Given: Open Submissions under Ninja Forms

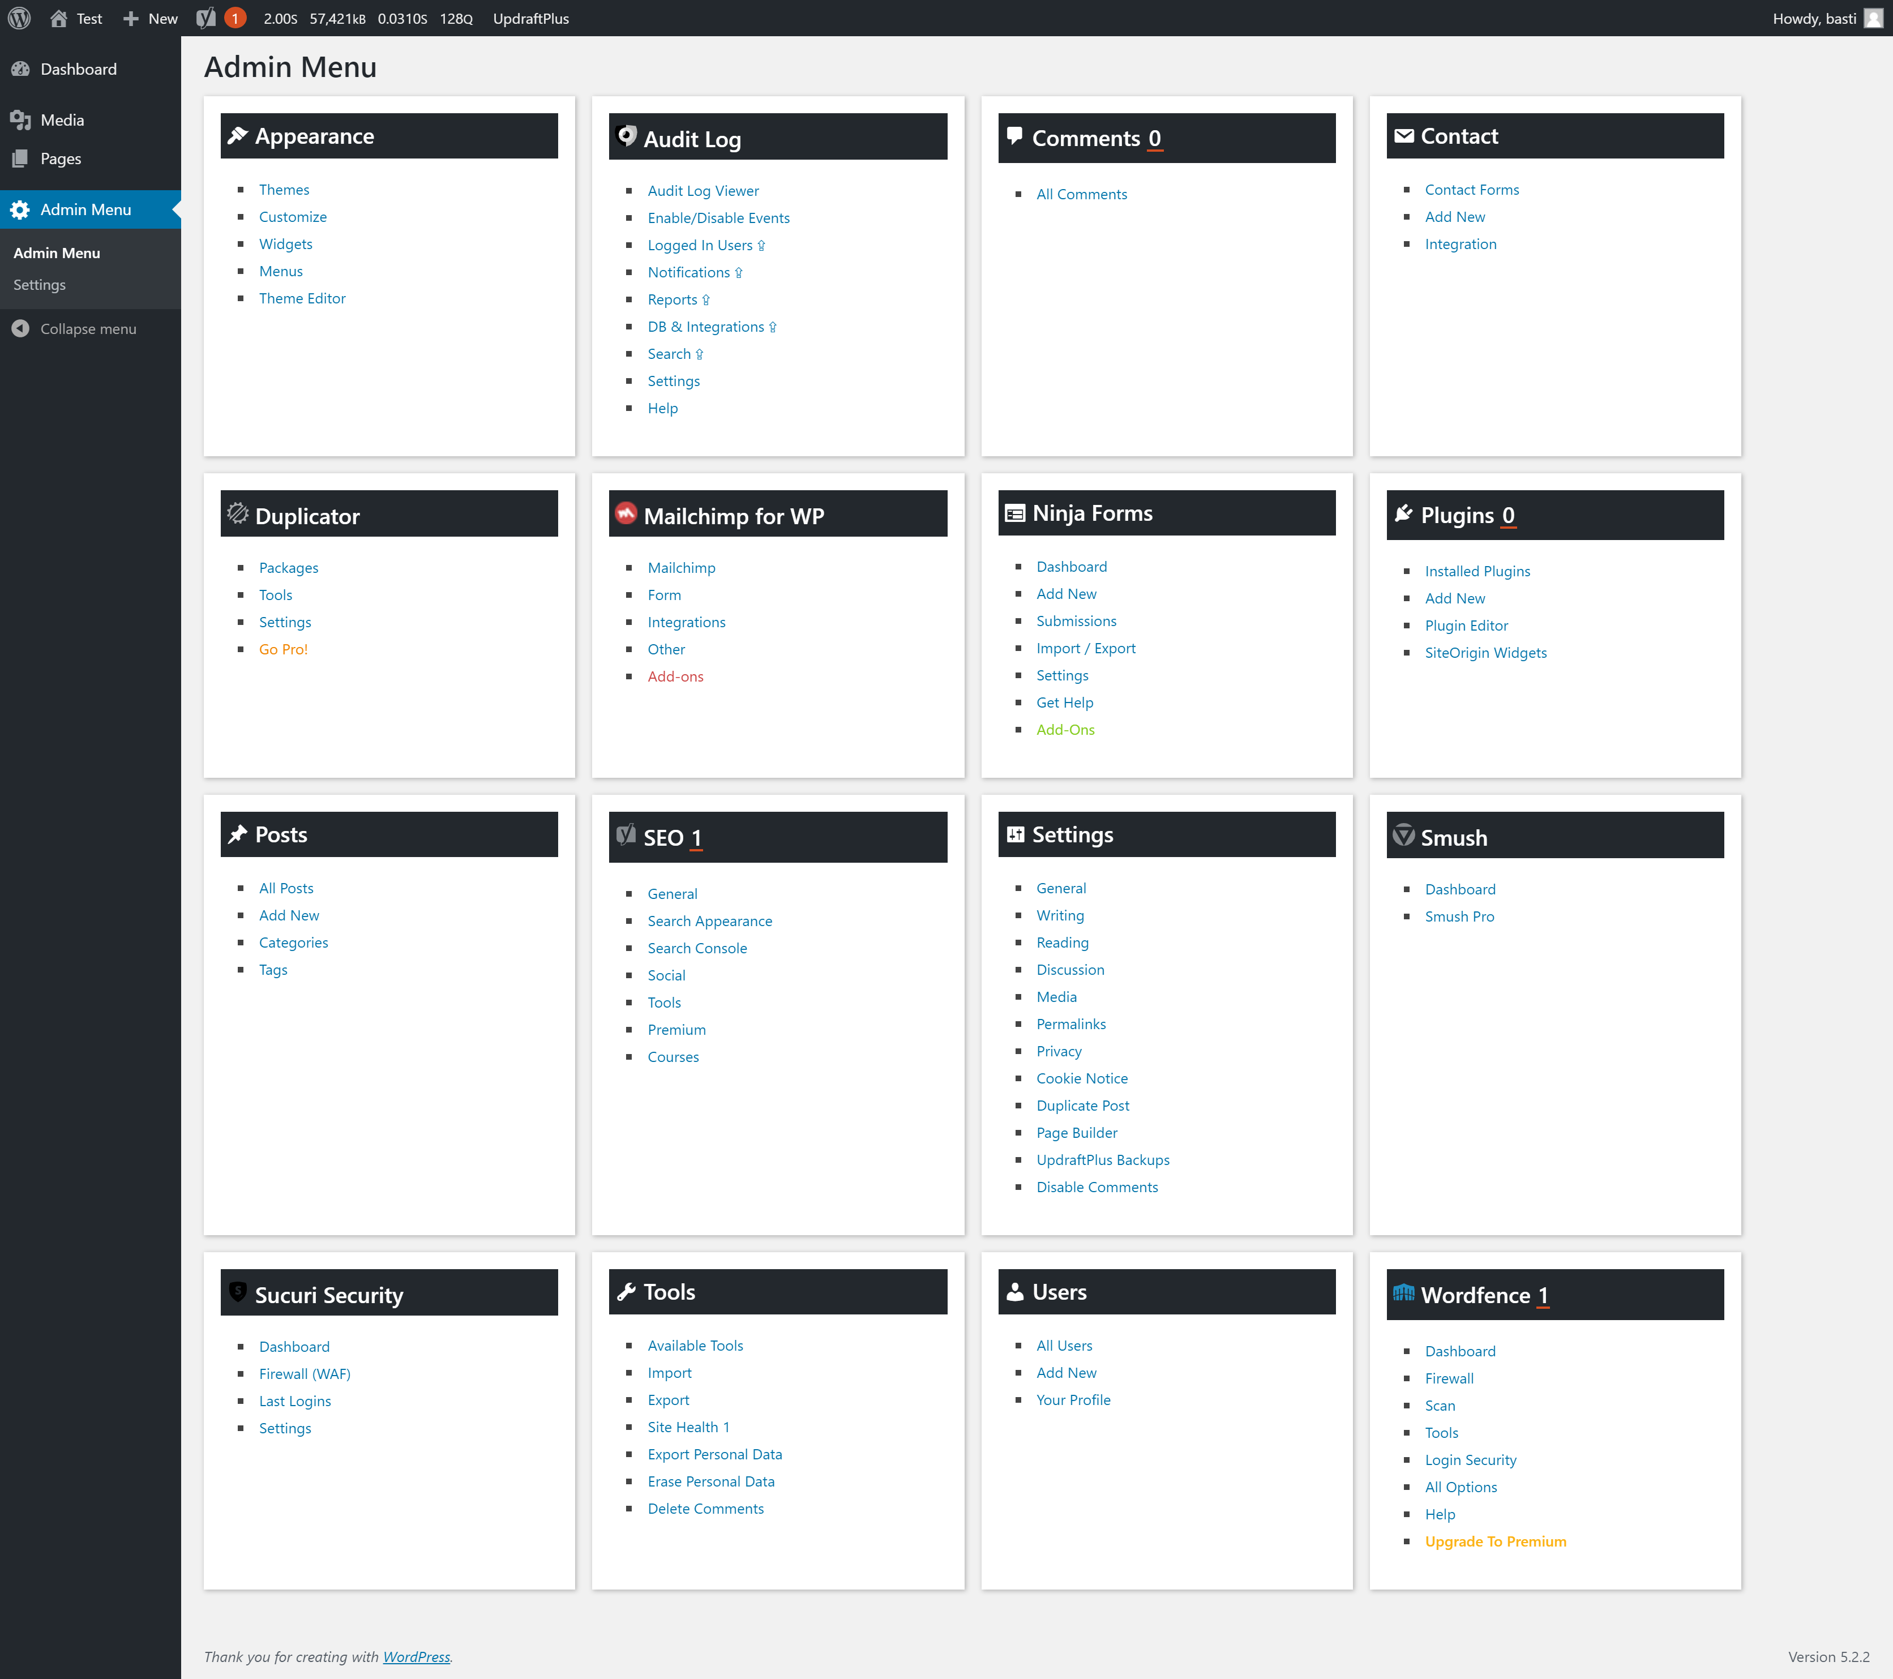Looking at the screenshot, I should click(x=1076, y=622).
